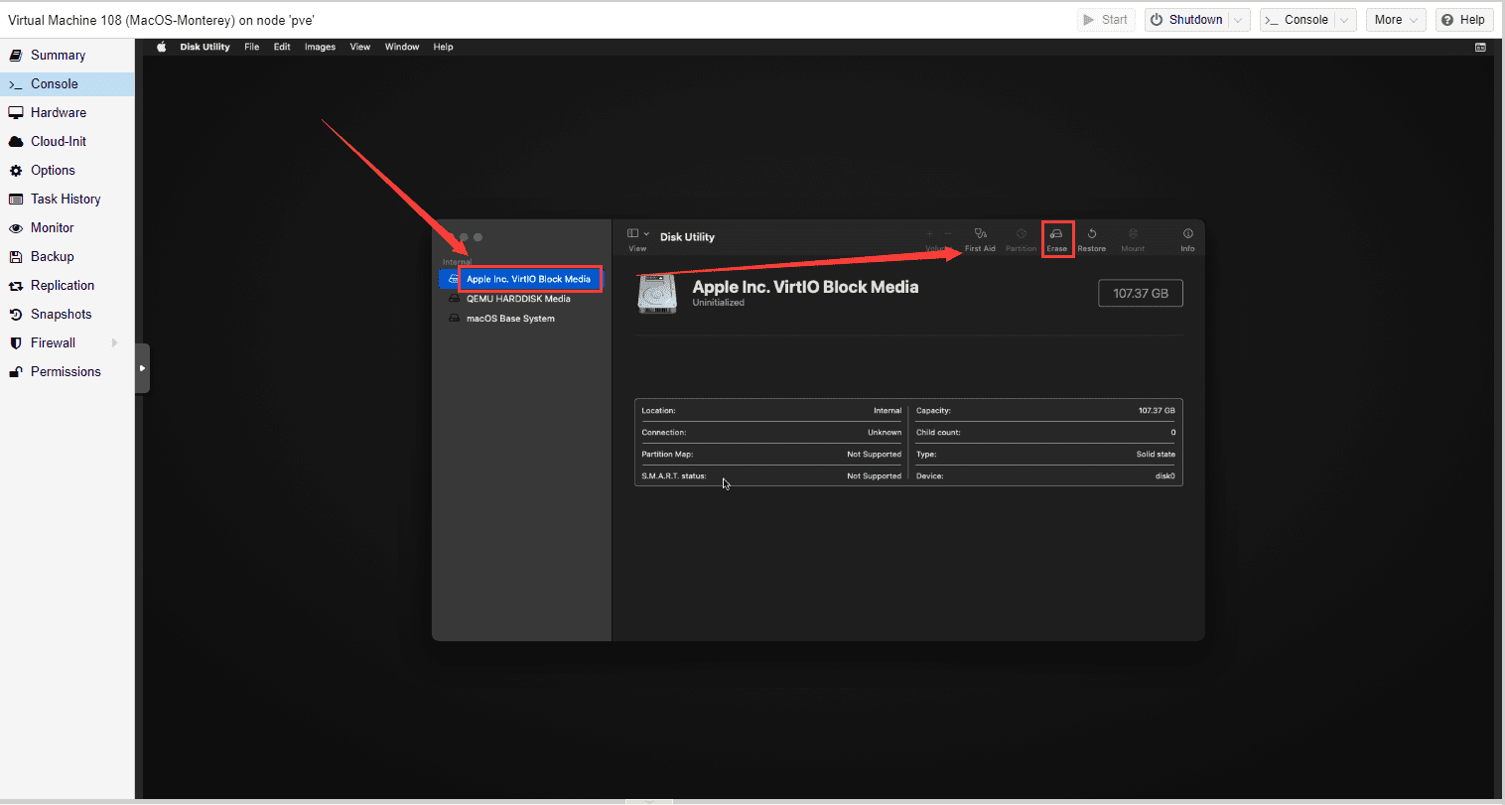The width and height of the screenshot is (1505, 805).
Task: Select macOS Base System in sidebar
Action: [510, 319]
